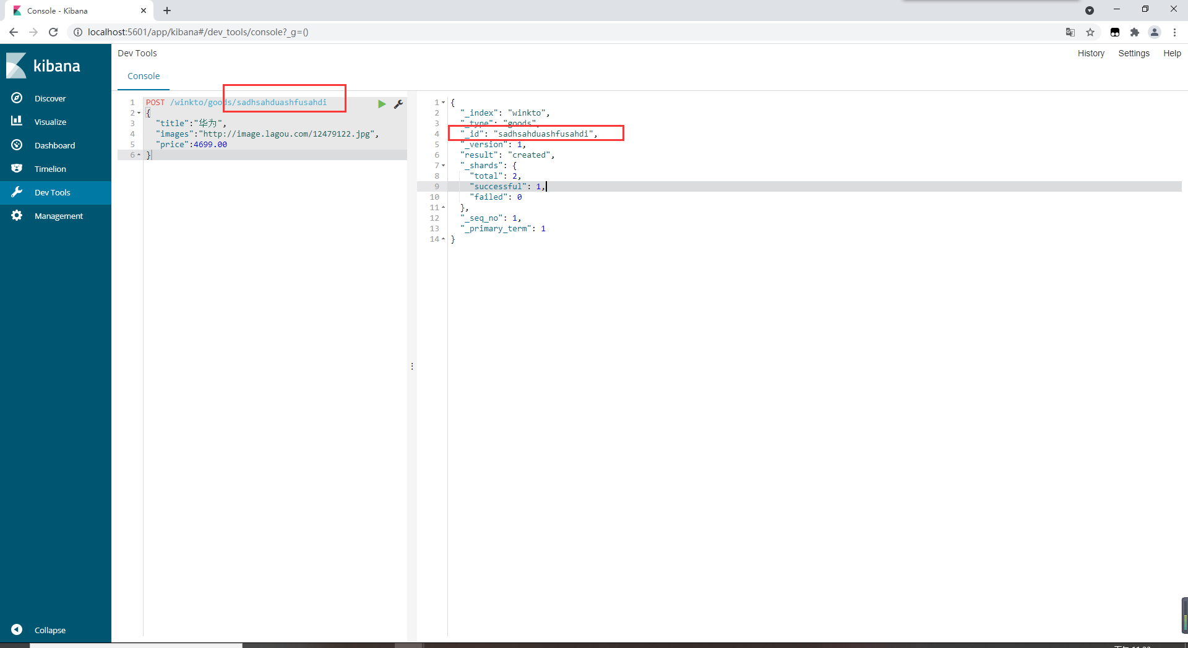Screen dimensions: 1188x648
Task: Toggle fold arrow at response line 14
Action: pyautogui.click(x=444, y=239)
